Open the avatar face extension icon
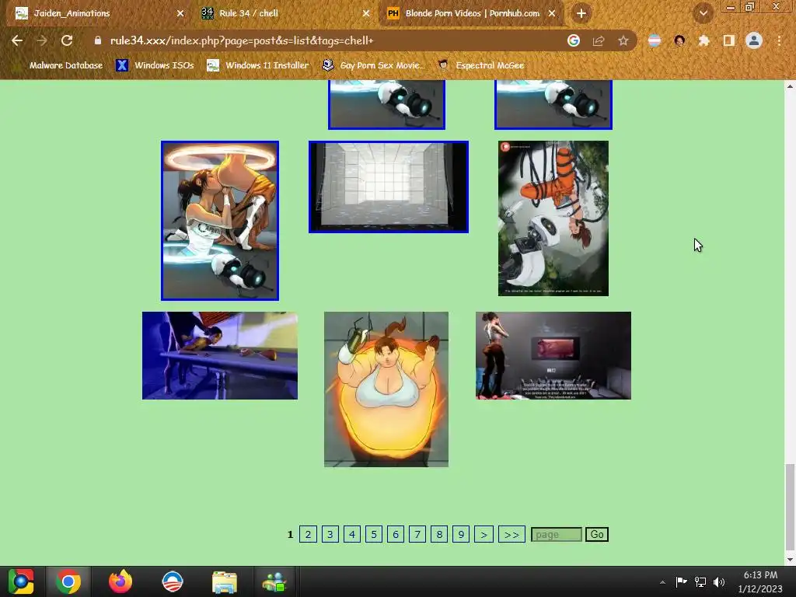The height and width of the screenshot is (597, 796). 679,40
